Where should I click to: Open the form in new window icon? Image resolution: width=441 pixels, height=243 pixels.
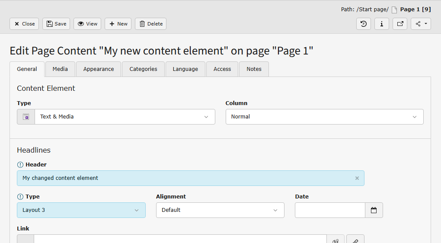click(400, 24)
